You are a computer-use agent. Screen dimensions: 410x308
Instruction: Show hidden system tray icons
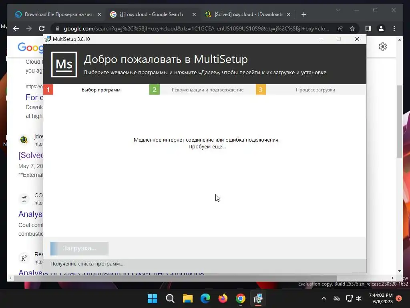[x=324, y=298]
